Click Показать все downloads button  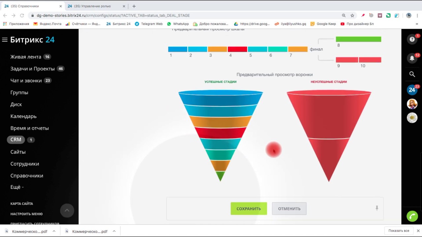pyautogui.click(x=399, y=231)
